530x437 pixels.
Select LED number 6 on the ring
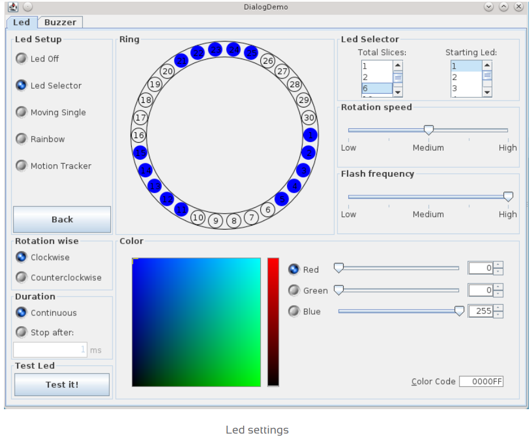[x=268, y=210]
